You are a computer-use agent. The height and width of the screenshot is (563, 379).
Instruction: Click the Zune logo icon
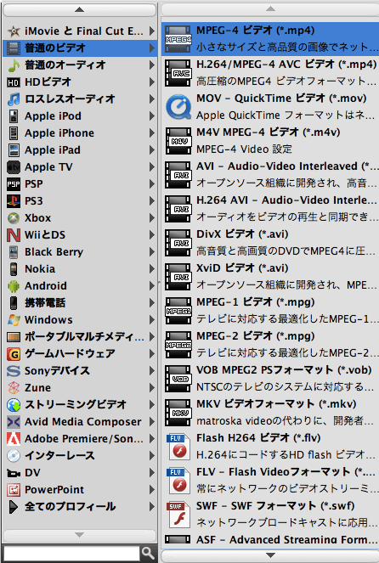point(14,388)
